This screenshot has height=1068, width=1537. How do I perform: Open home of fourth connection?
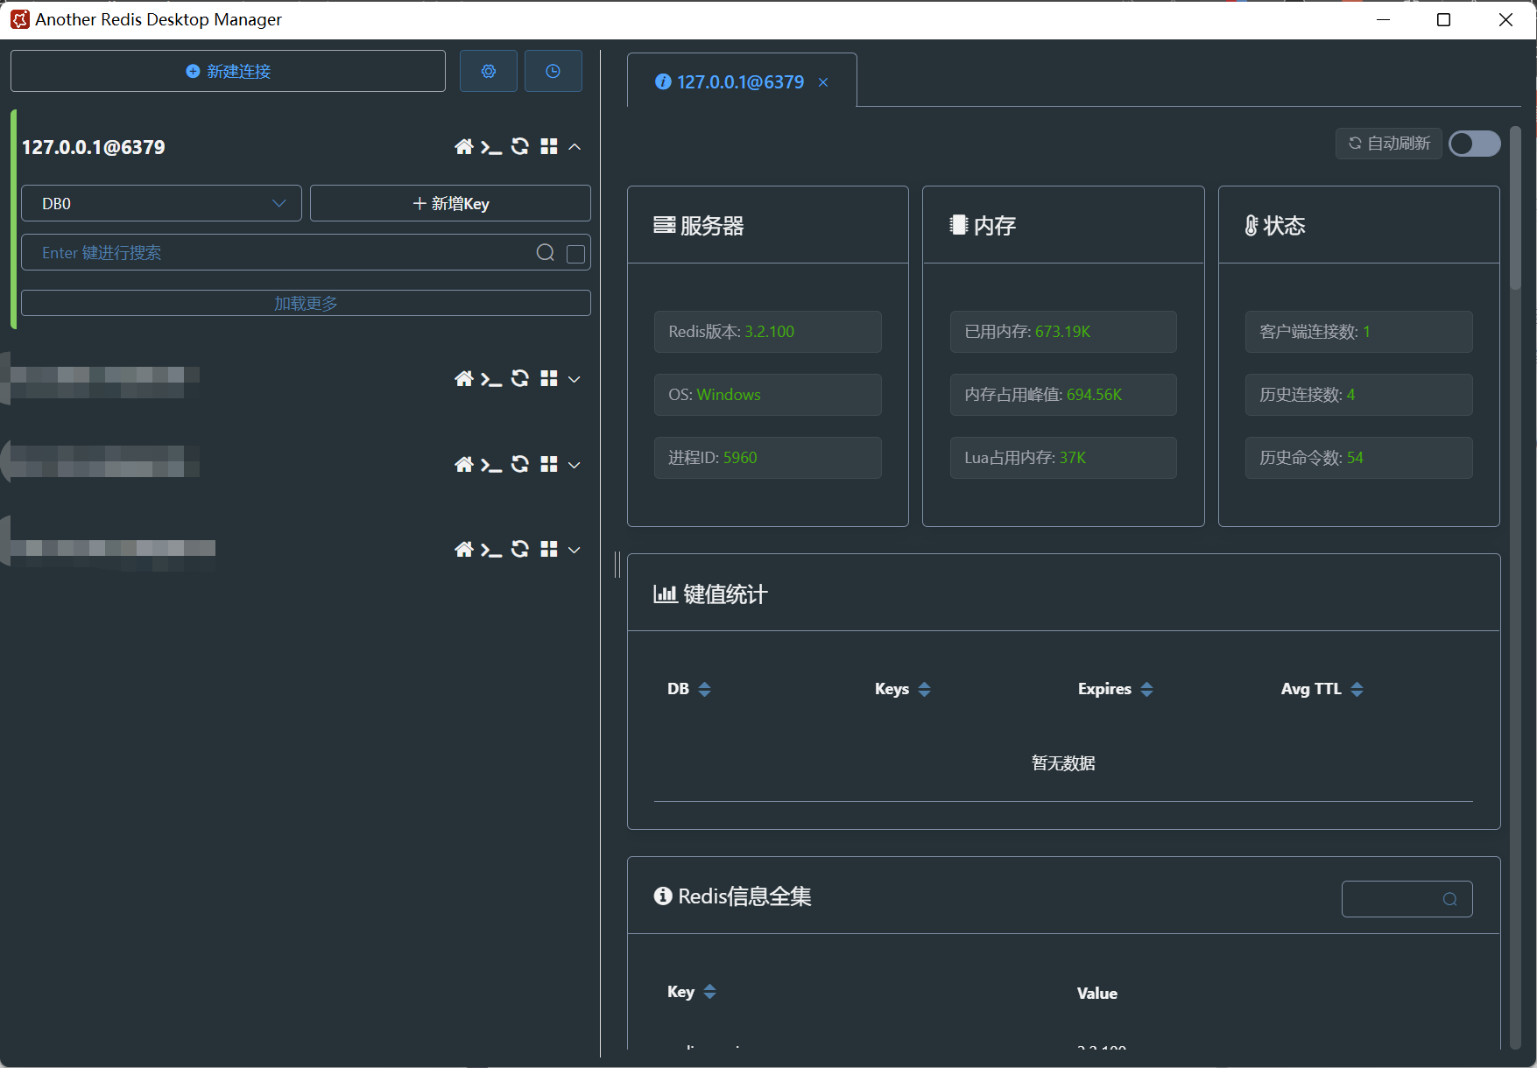[464, 549]
